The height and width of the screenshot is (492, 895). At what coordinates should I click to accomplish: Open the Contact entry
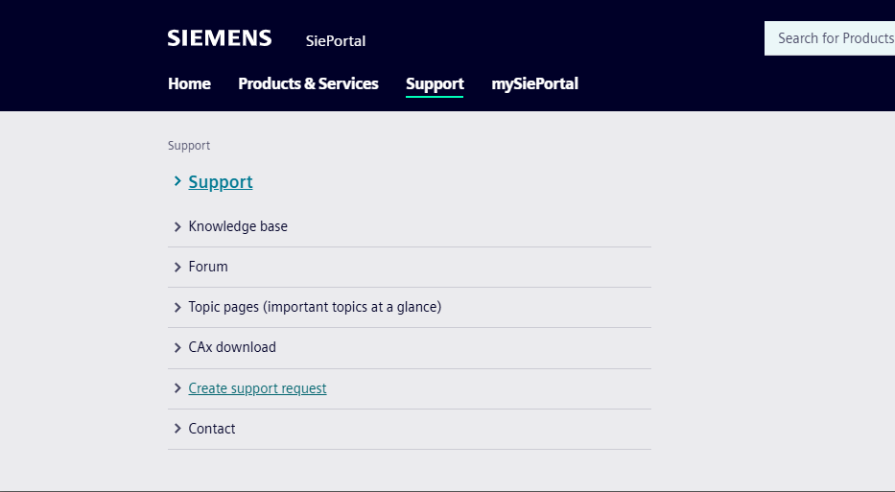tap(212, 429)
